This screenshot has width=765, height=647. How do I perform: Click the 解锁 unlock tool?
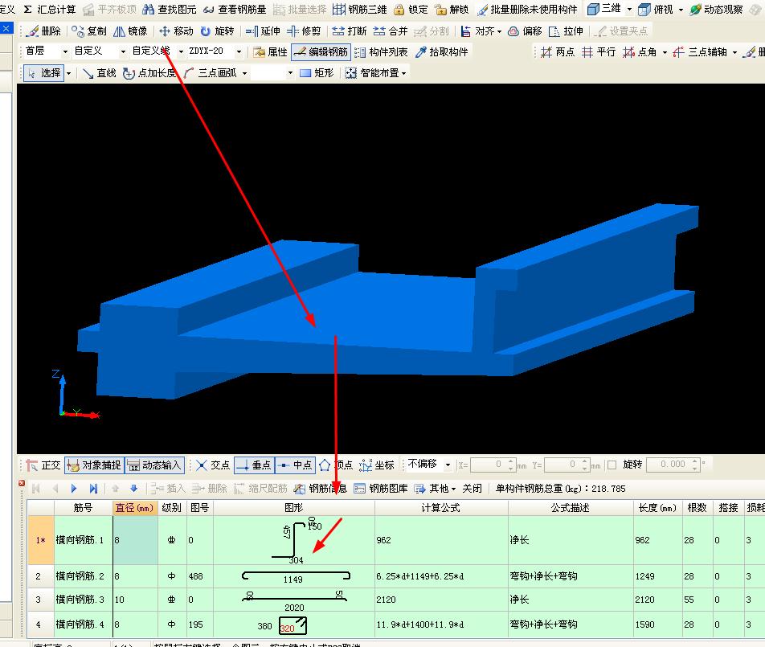tap(452, 10)
